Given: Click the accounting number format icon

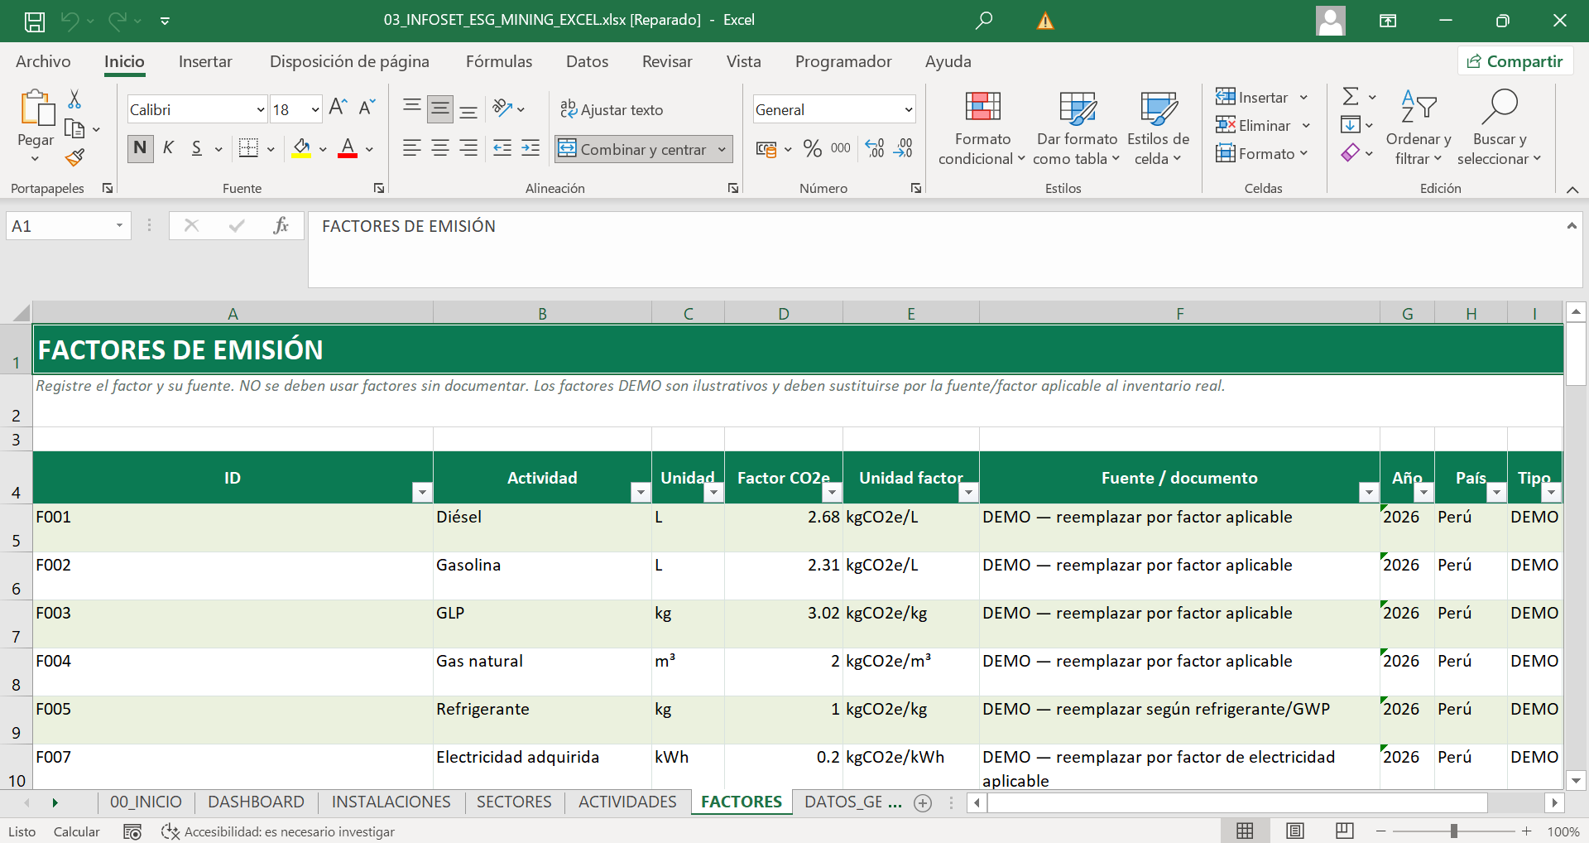Looking at the screenshot, I should (x=766, y=149).
